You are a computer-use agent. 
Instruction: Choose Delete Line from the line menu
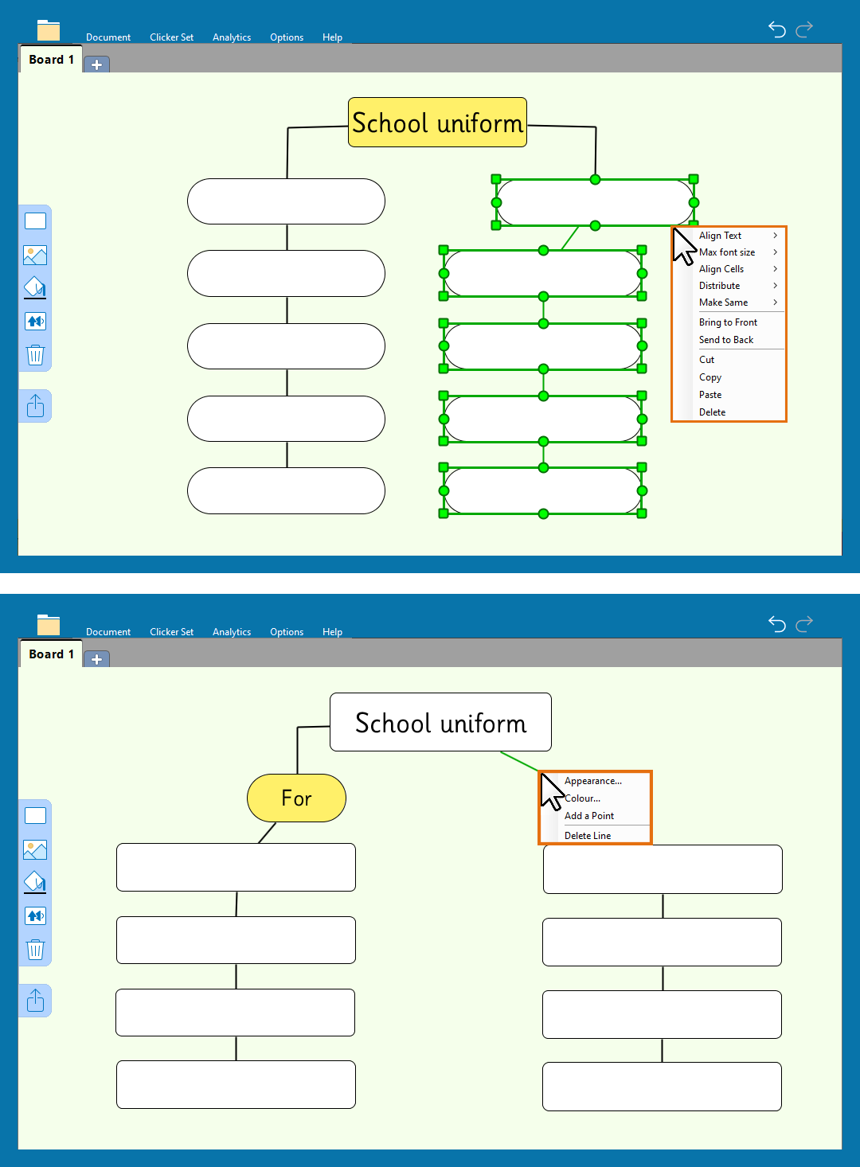[588, 835]
